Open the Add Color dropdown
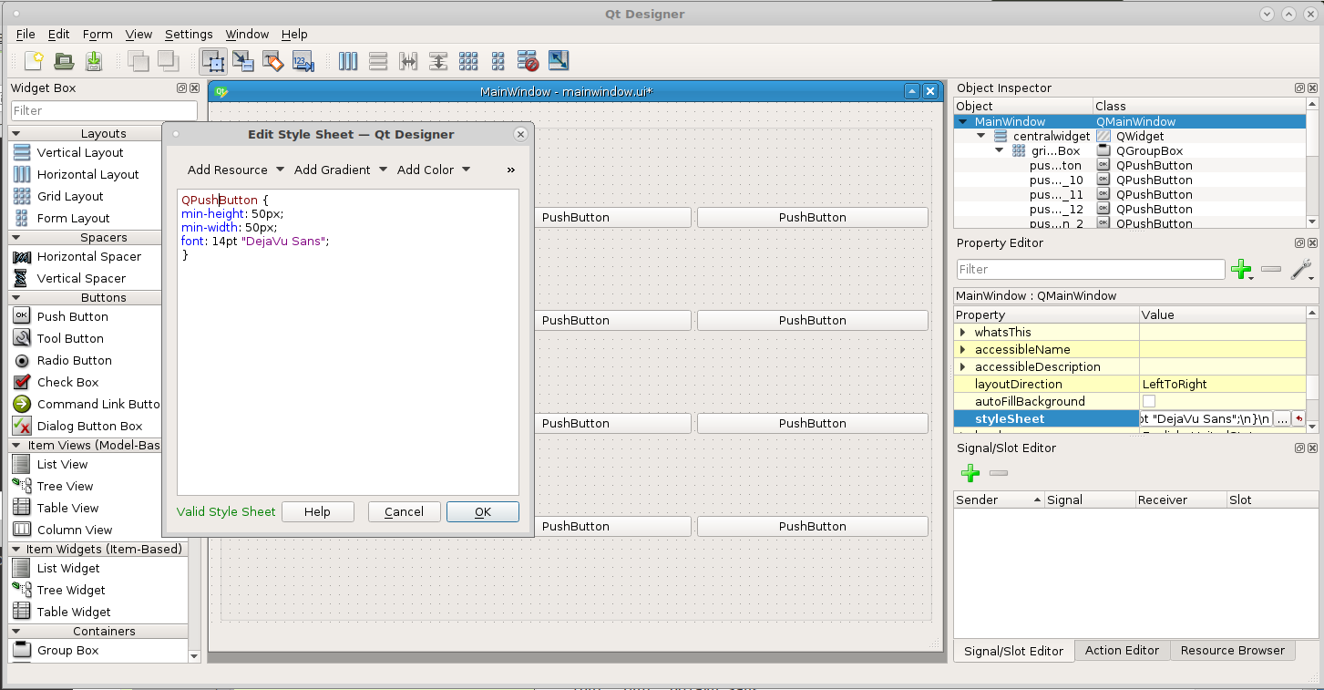Image resolution: width=1324 pixels, height=690 pixels. 434,170
